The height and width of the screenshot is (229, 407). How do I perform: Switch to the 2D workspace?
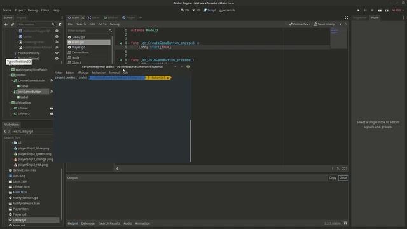tap(185, 10)
